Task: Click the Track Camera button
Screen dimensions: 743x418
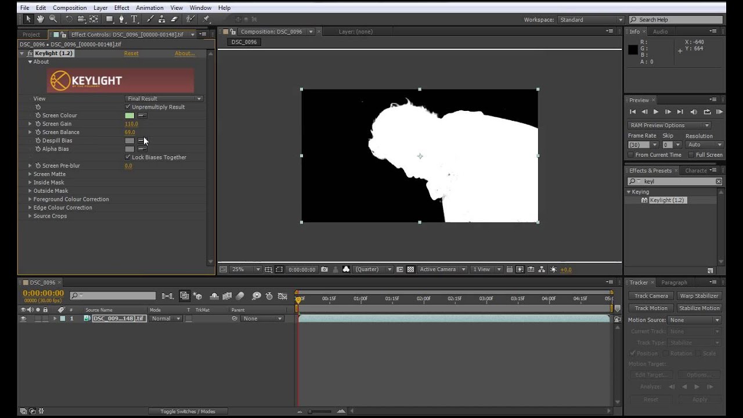Action: pos(651,296)
